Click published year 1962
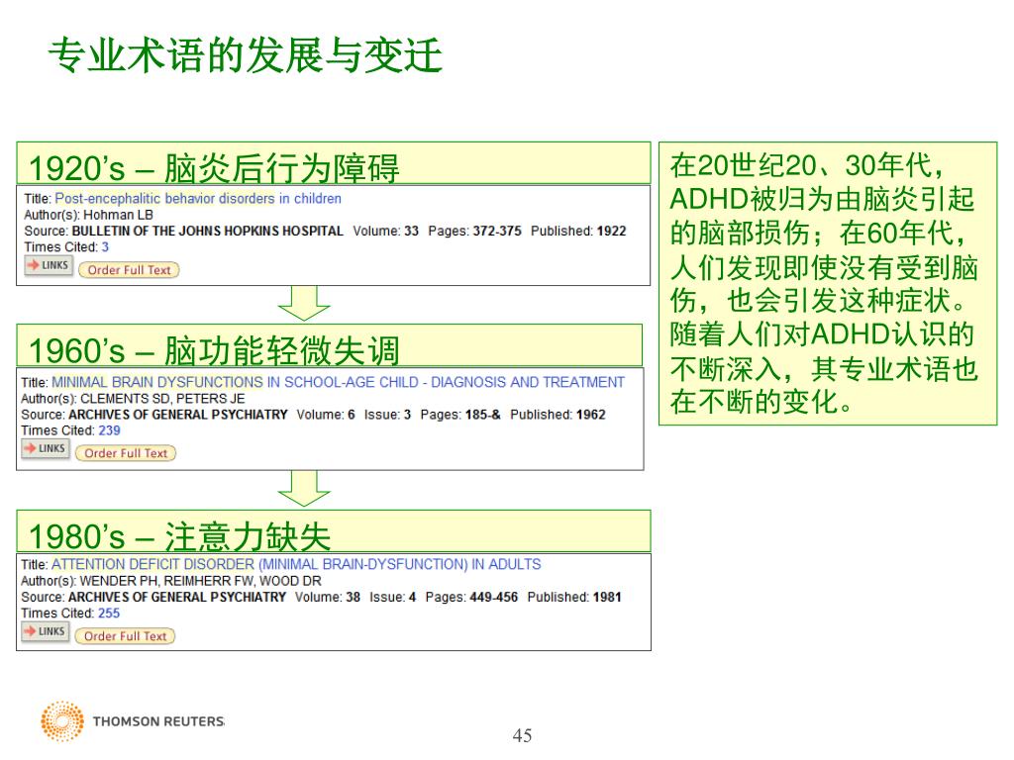The height and width of the screenshot is (760, 1014). click(x=590, y=415)
